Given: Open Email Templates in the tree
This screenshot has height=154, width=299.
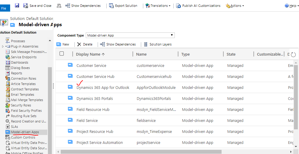Looking at the screenshot, I should pyautogui.click(x=23, y=95).
